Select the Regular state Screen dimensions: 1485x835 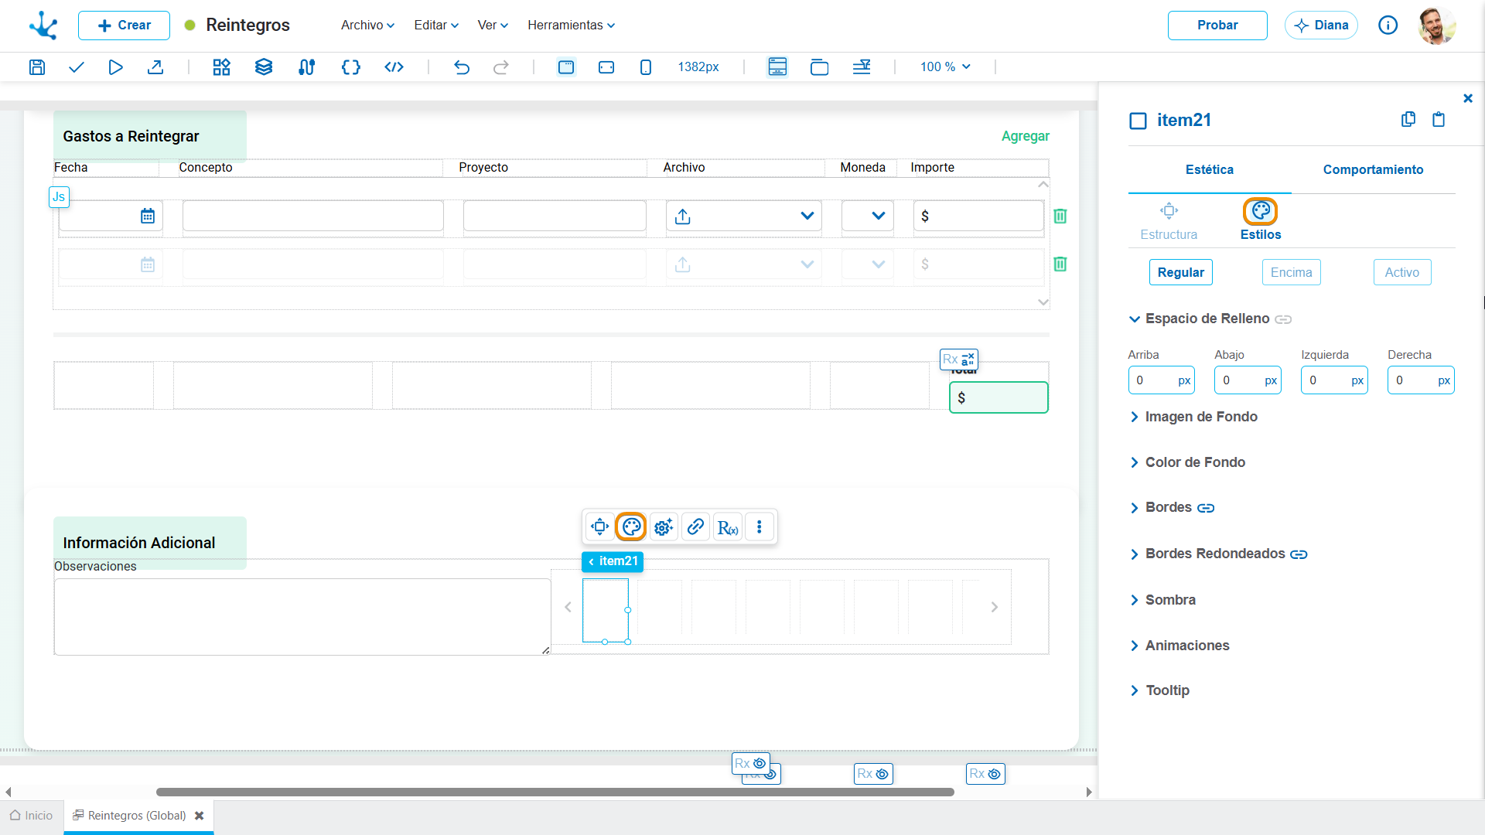tap(1180, 272)
